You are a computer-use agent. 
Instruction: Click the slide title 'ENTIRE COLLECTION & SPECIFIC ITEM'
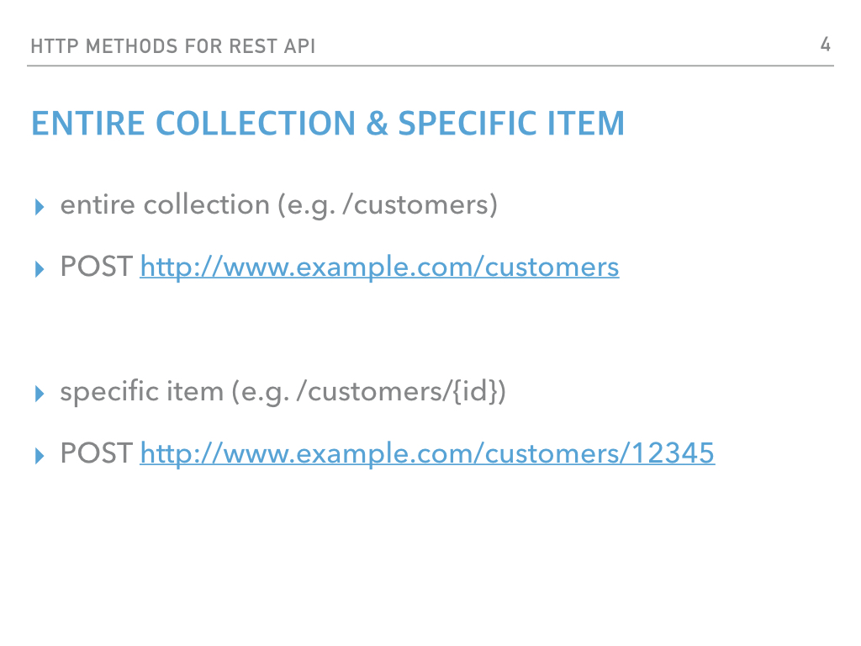[328, 123]
